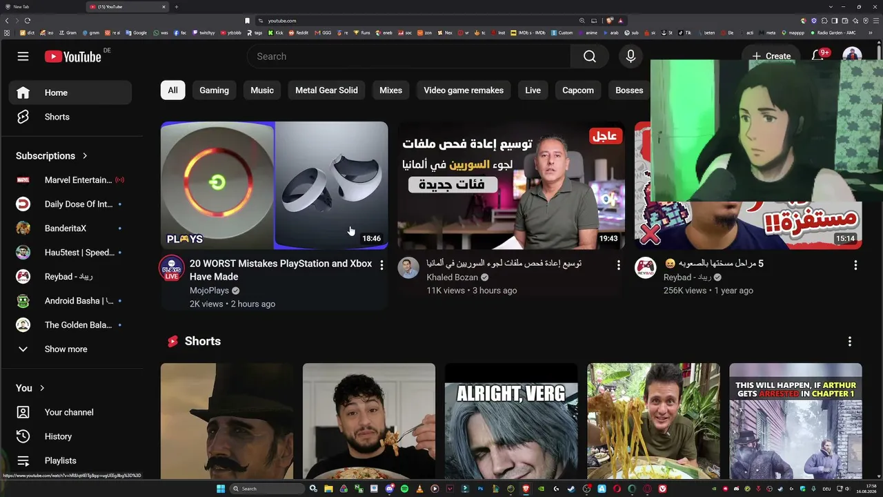Open the notifications bell
Viewport: 883px width, 497px height.
pyautogui.click(x=818, y=55)
